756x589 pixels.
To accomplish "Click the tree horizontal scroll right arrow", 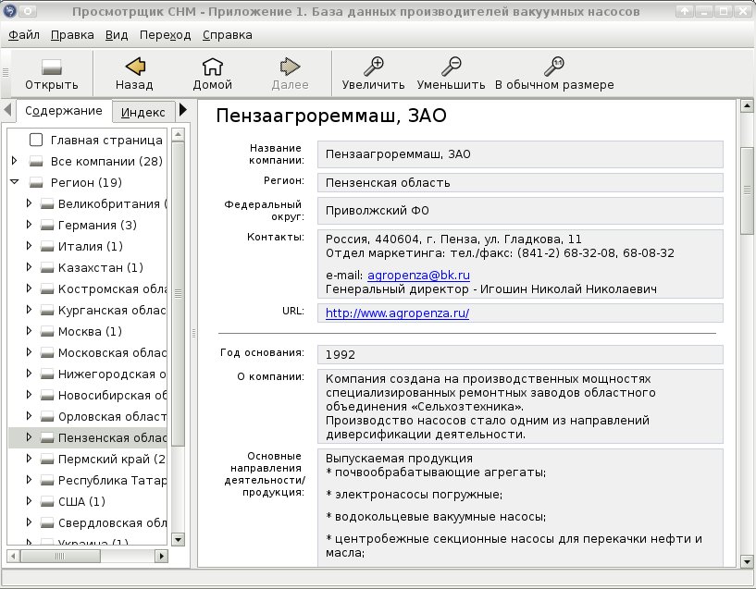I will click(x=162, y=557).
